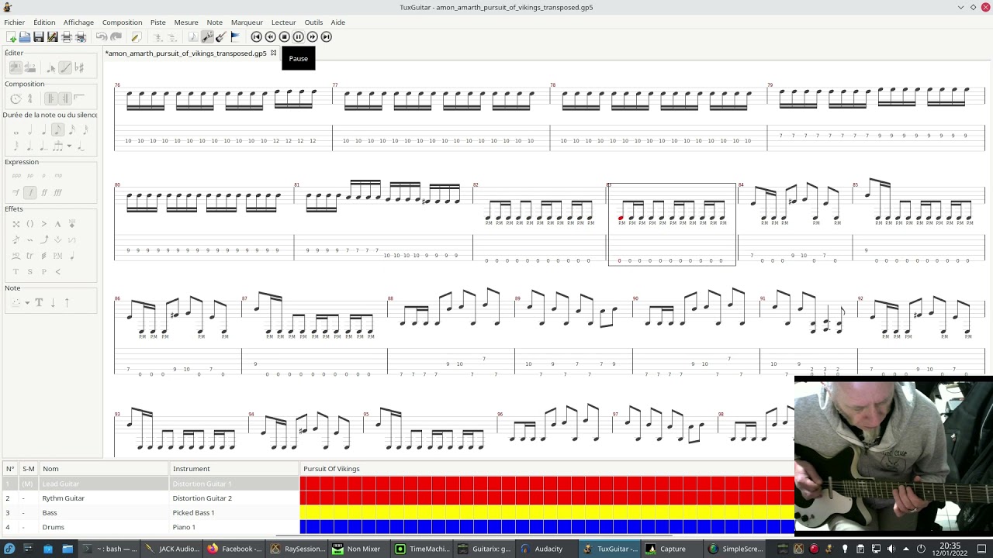Toggle free edition mode pencil icon
The image size is (993, 558).
click(65, 67)
